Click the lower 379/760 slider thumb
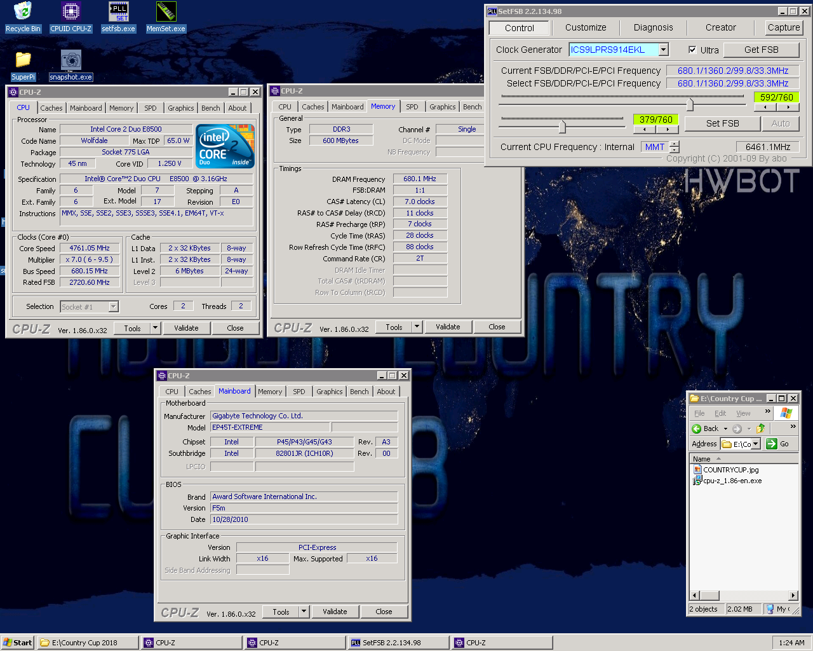Image resolution: width=813 pixels, height=651 pixels. (562, 126)
